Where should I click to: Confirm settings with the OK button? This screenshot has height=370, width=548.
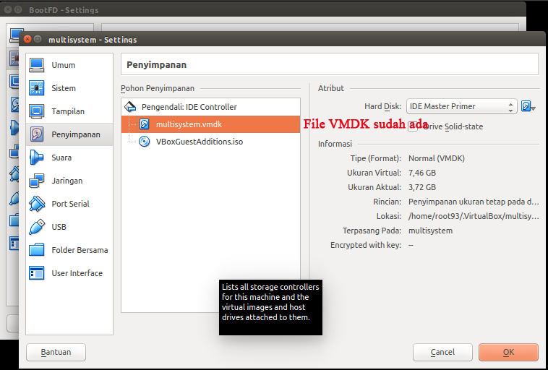(x=508, y=352)
